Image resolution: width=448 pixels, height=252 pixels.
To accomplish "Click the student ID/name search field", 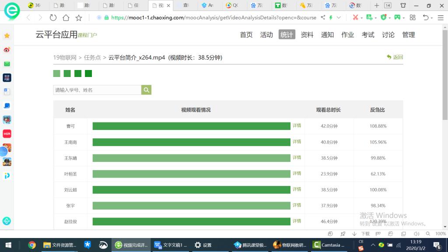I will (x=97, y=90).
